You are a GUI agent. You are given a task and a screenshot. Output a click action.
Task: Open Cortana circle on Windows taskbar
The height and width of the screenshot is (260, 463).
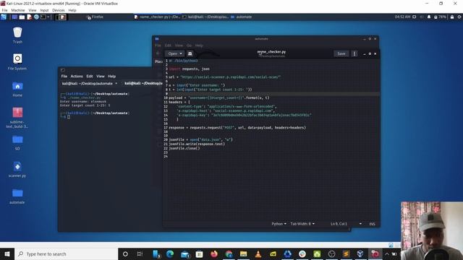(x=125, y=253)
